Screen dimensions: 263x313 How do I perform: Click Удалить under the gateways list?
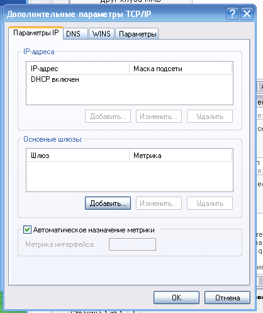point(210,203)
